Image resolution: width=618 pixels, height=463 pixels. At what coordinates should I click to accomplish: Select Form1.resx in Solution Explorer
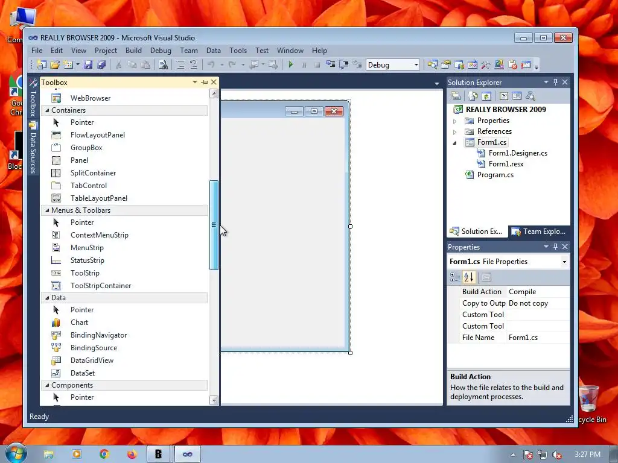point(506,164)
